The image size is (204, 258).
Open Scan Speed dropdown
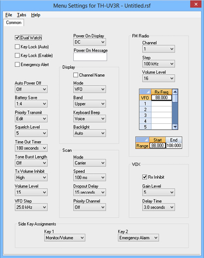90,177
